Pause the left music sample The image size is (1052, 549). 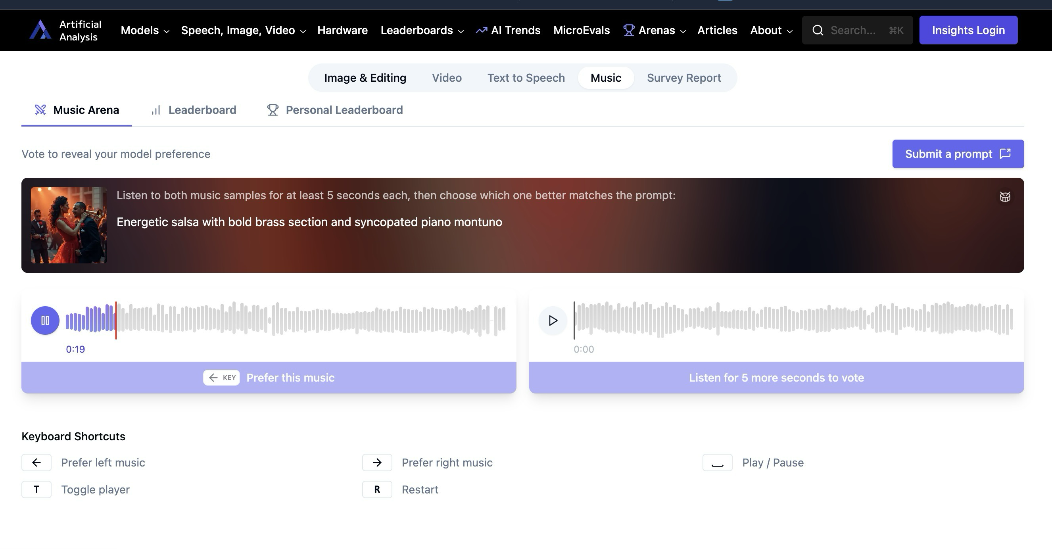pyautogui.click(x=45, y=321)
